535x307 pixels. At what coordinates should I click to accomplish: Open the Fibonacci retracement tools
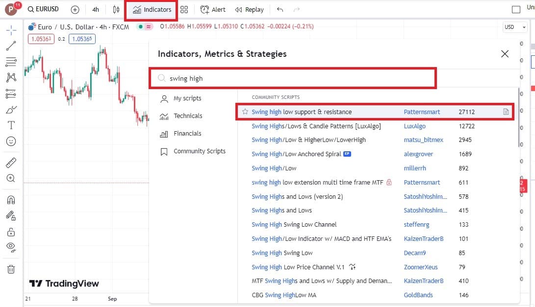(x=11, y=62)
